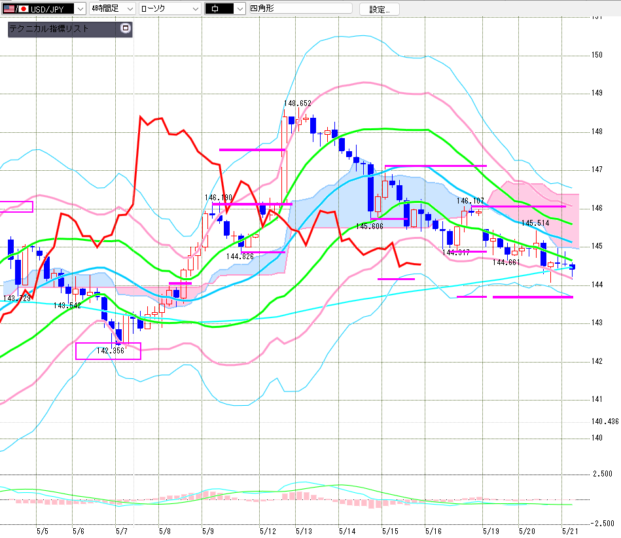Click the 5/7 date axis label
Screen dimensions: 621x538
(122, 531)
